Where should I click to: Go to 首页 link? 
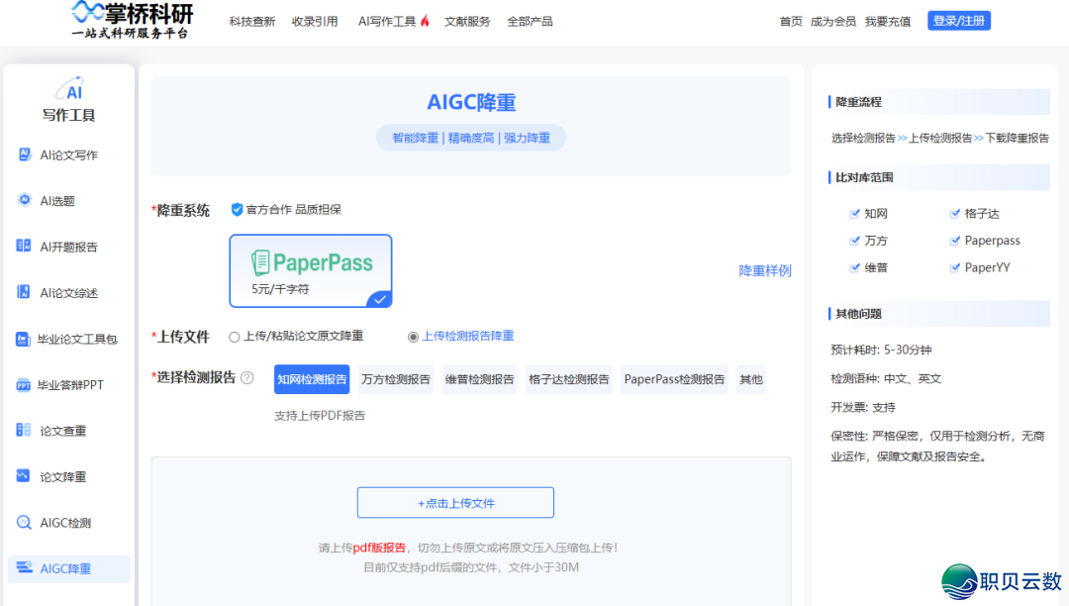click(x=791, y=21)
